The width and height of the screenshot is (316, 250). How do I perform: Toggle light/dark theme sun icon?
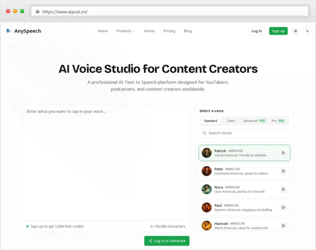coord(295,31)
